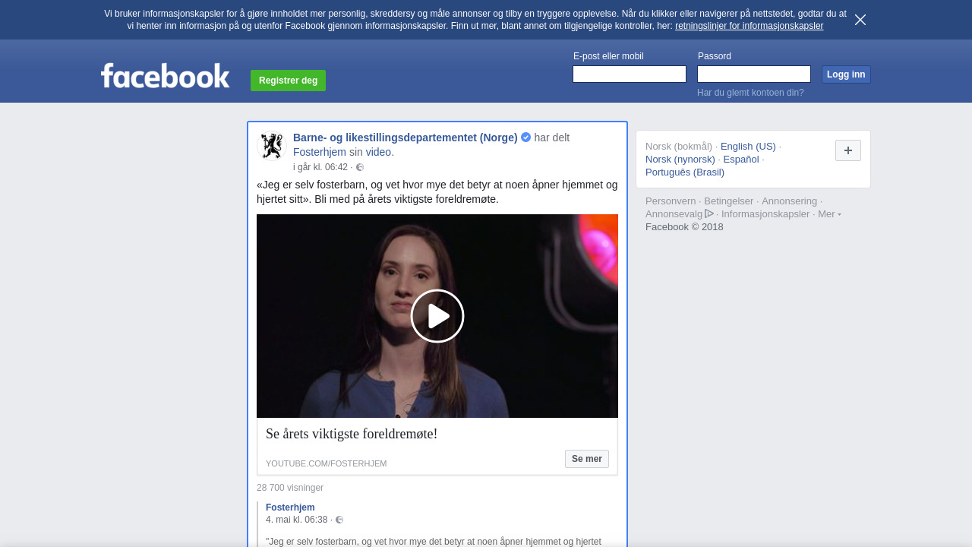Click the Se mer button

click(586, 459)
